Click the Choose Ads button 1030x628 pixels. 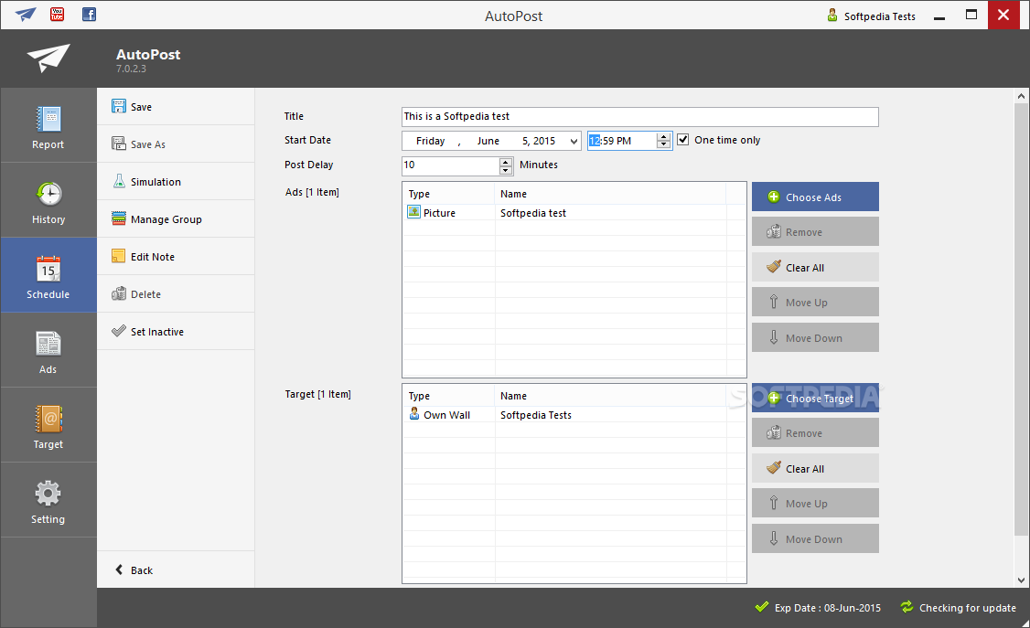click(x=815, y=197)
